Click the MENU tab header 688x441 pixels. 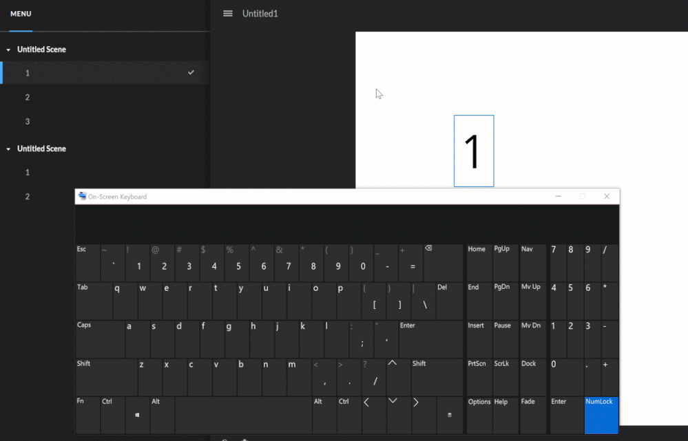pyautogui.click(x=21, y=14)
